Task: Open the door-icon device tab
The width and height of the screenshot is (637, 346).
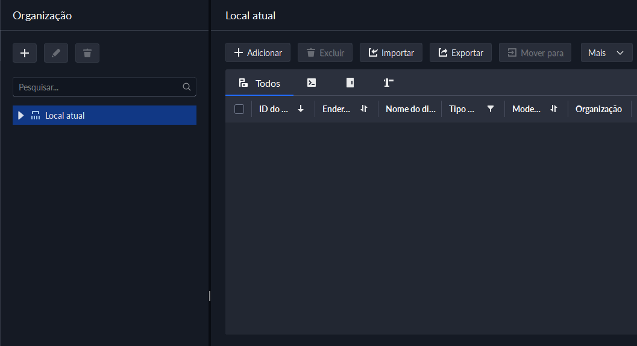Action: 350,83
